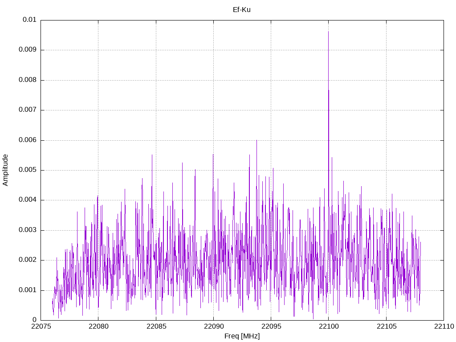Viewport: 456px width, 342px height.
Task: Click the 0.009 y-axis tick label
Action: coord(27,50)
